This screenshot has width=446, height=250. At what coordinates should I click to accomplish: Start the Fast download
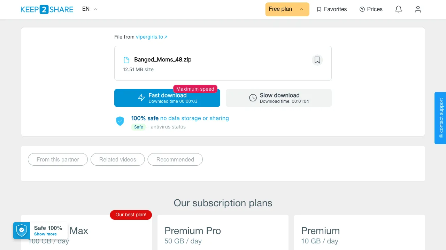[x=167, y=98]
